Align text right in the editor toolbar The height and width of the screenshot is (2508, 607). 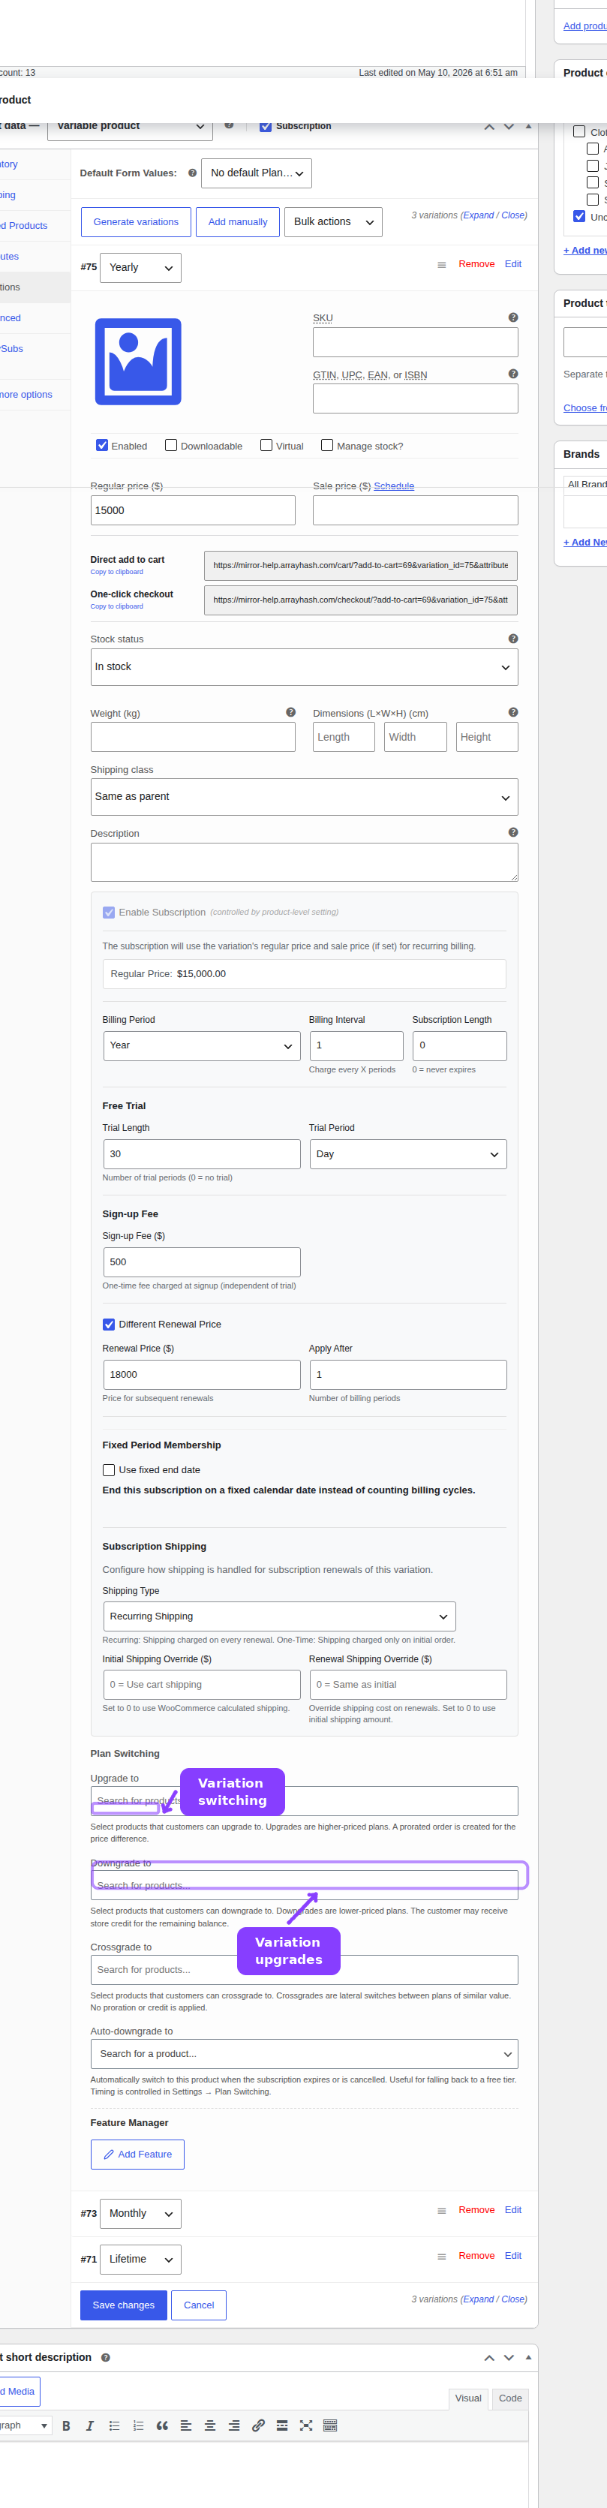coord(234,2426)
